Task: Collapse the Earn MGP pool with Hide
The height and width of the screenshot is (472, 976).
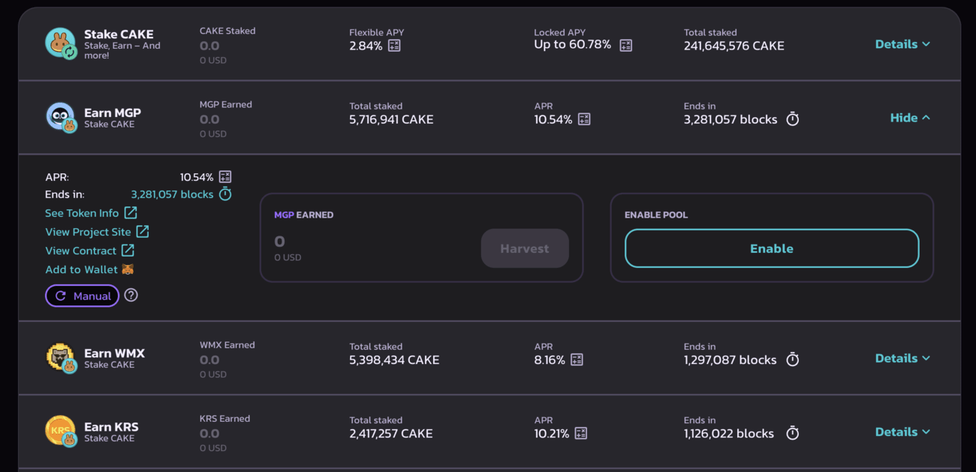Action: (910, 118)
